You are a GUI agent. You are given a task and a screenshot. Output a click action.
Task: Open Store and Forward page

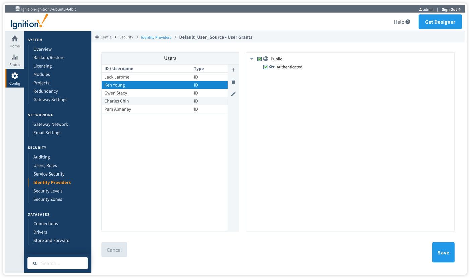[51, 240]
